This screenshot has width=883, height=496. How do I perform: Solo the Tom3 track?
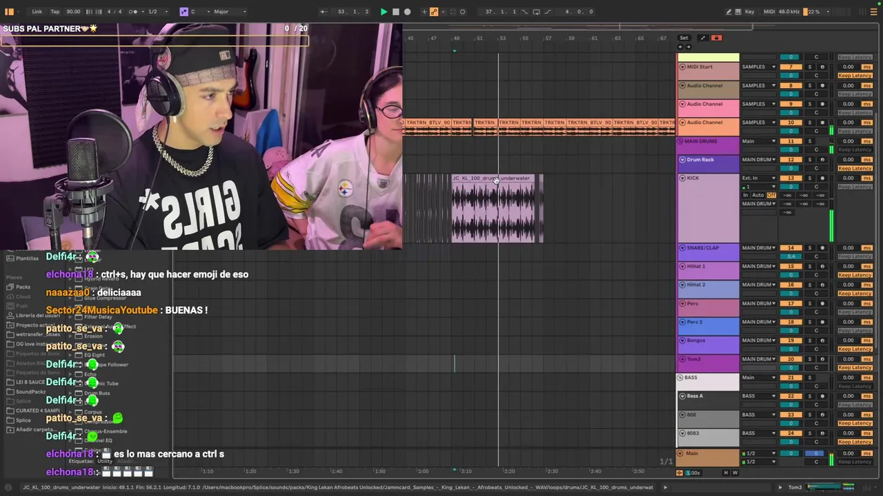[810, 359]
